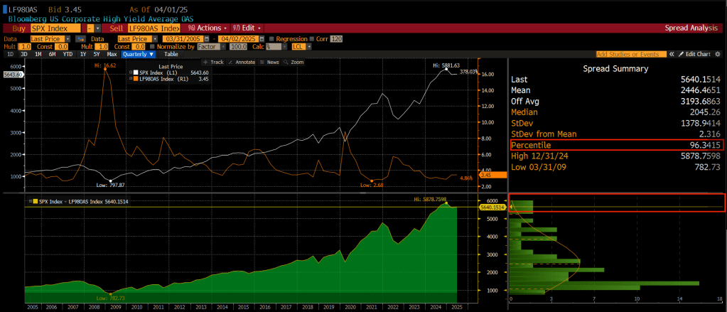
Task: Click the Add Studies or Events field
Action: click(x=631, y=54)
